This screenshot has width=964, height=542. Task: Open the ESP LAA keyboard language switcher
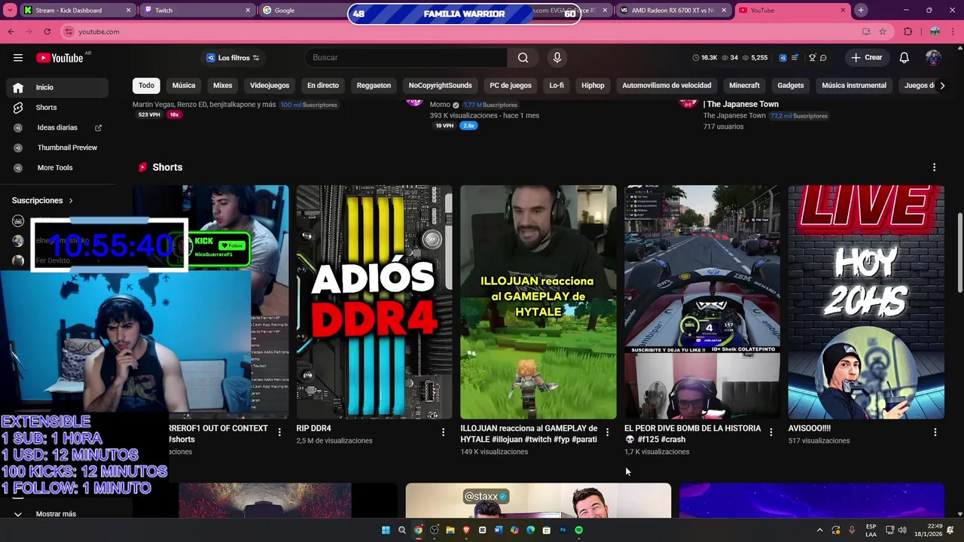[871, 530]
